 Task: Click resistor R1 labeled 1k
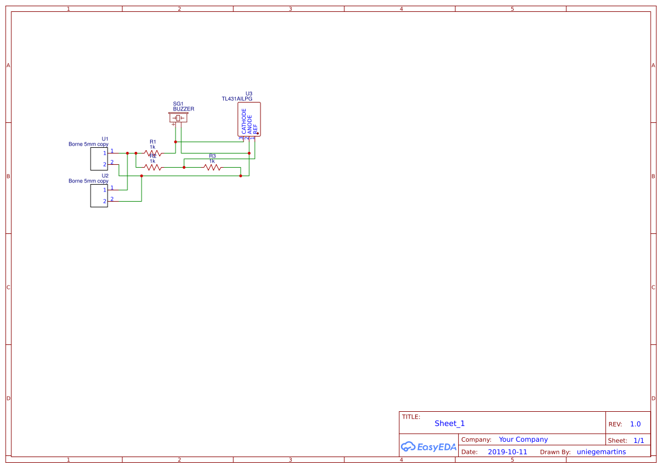pyautogui.click(x=152, y=153)
